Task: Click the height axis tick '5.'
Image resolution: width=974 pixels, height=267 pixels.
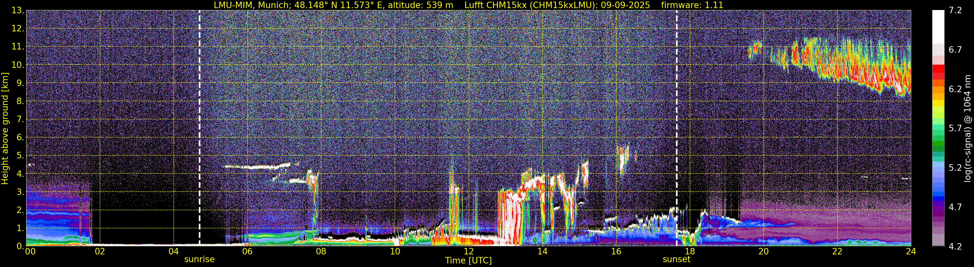Action: pos(20,156)
